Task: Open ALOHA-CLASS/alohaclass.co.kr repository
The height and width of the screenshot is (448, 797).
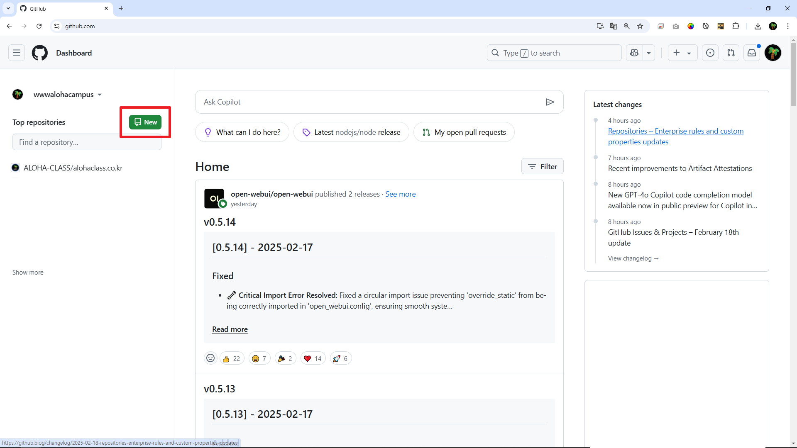Action: coord(73,168)
